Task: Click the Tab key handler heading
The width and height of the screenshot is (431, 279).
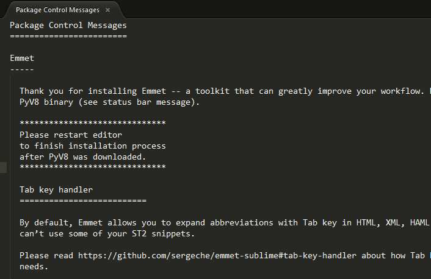Action: pos(56,190)
